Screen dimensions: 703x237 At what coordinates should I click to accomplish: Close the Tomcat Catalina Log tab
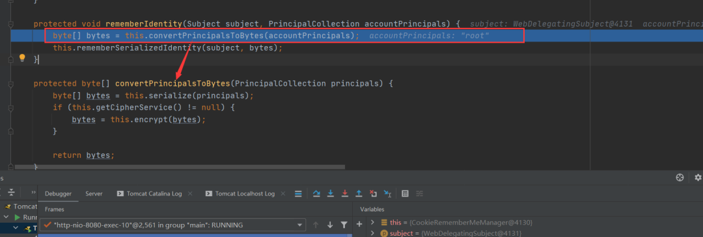[x=190, y=193]
